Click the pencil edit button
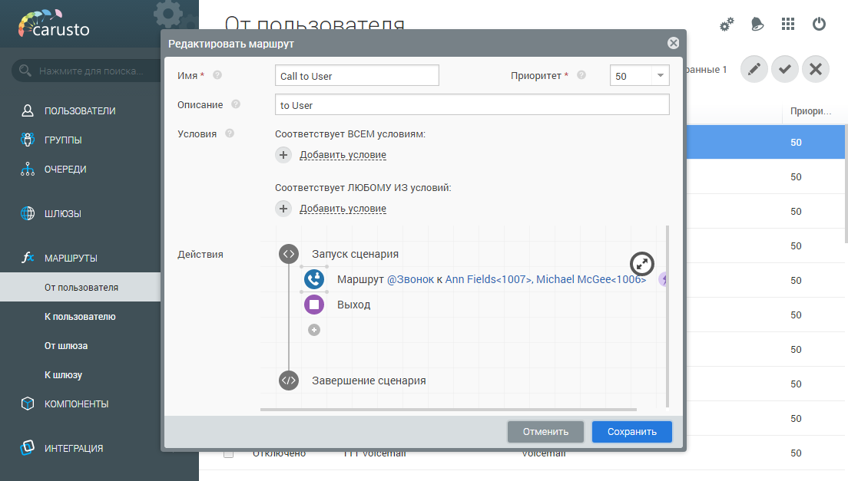Viewport: 848px width, 481px height. (x=754, y=69)
